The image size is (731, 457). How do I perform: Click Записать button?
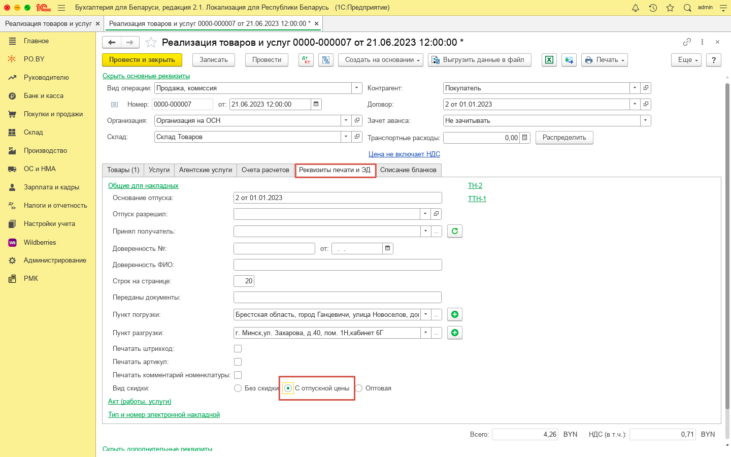point(214,60)
